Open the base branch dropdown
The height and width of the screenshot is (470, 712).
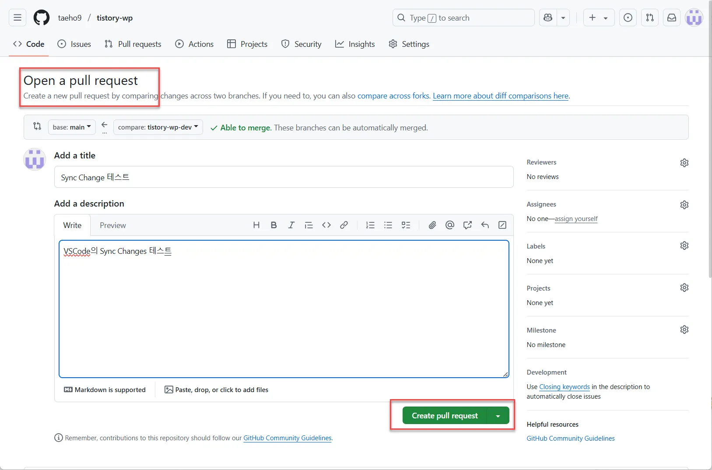[x=71, y=127]
